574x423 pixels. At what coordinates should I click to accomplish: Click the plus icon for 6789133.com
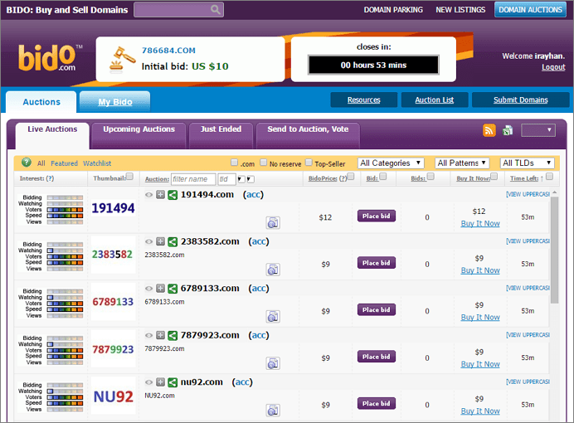(160, 289)
